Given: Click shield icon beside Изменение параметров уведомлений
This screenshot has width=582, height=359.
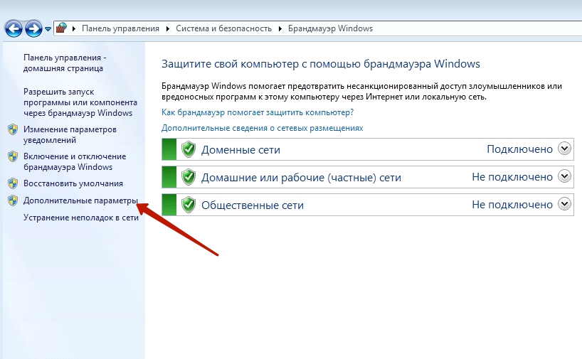Looking at the screenshot, I should 13,129.
